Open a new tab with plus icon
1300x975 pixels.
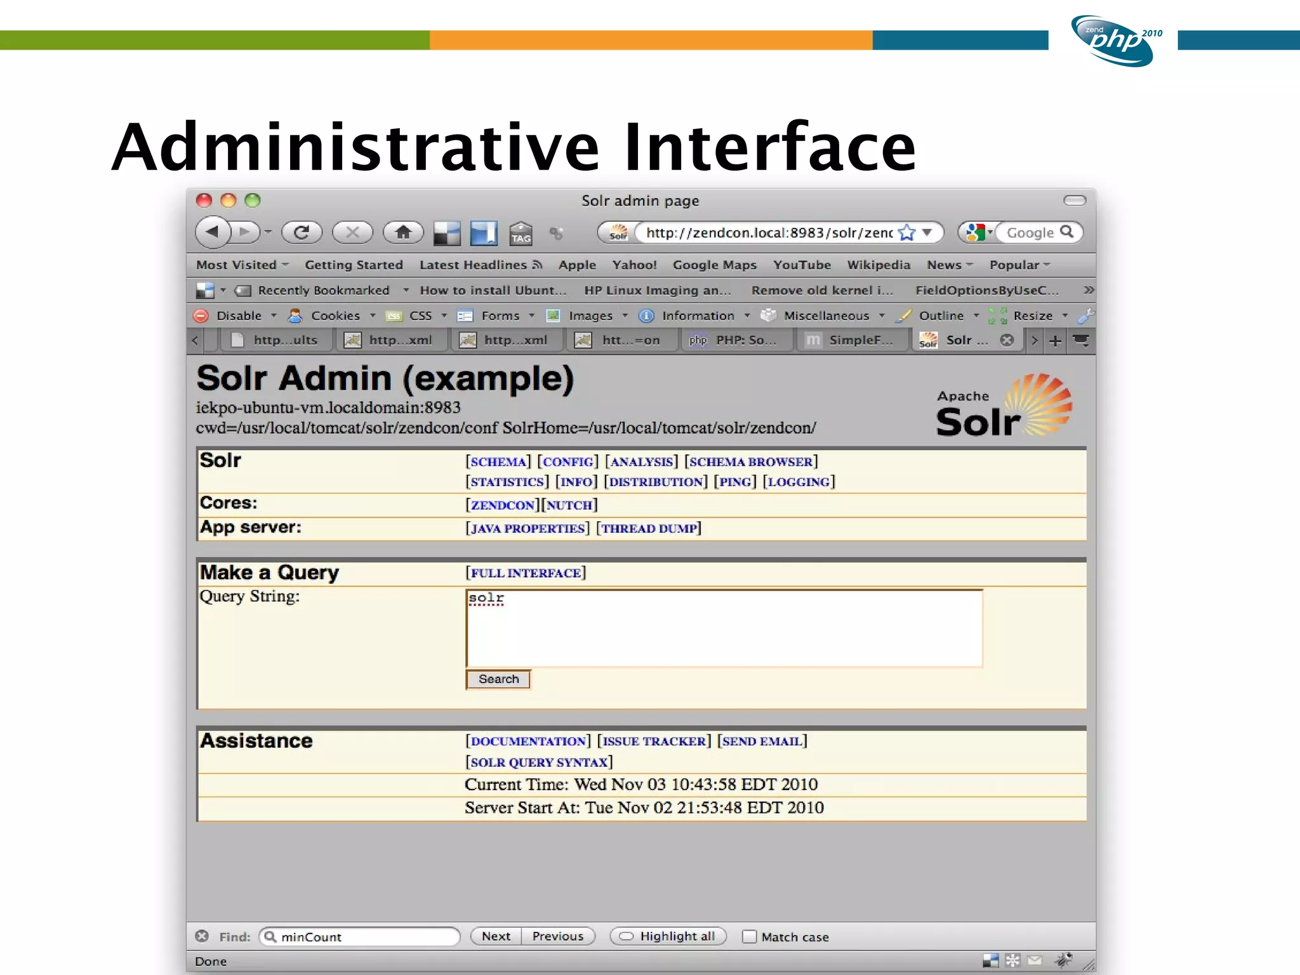(x=1055, y=341)
